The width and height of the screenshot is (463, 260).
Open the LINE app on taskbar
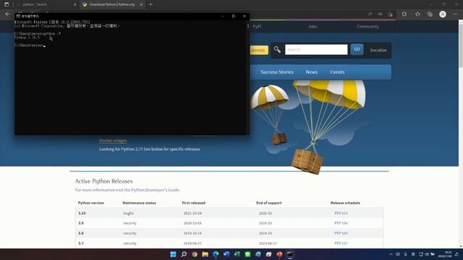click(247, 254)
